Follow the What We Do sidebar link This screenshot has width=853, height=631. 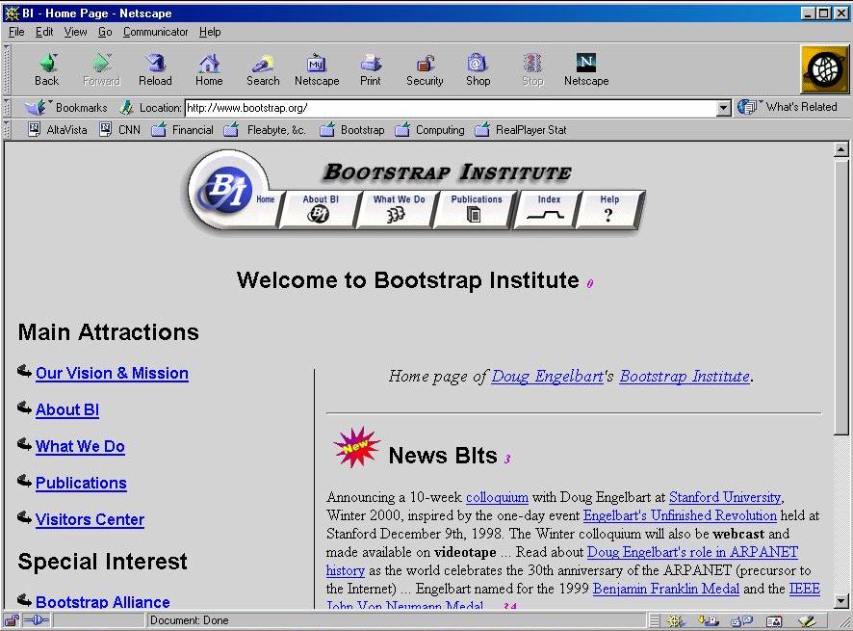coord(81,446)
